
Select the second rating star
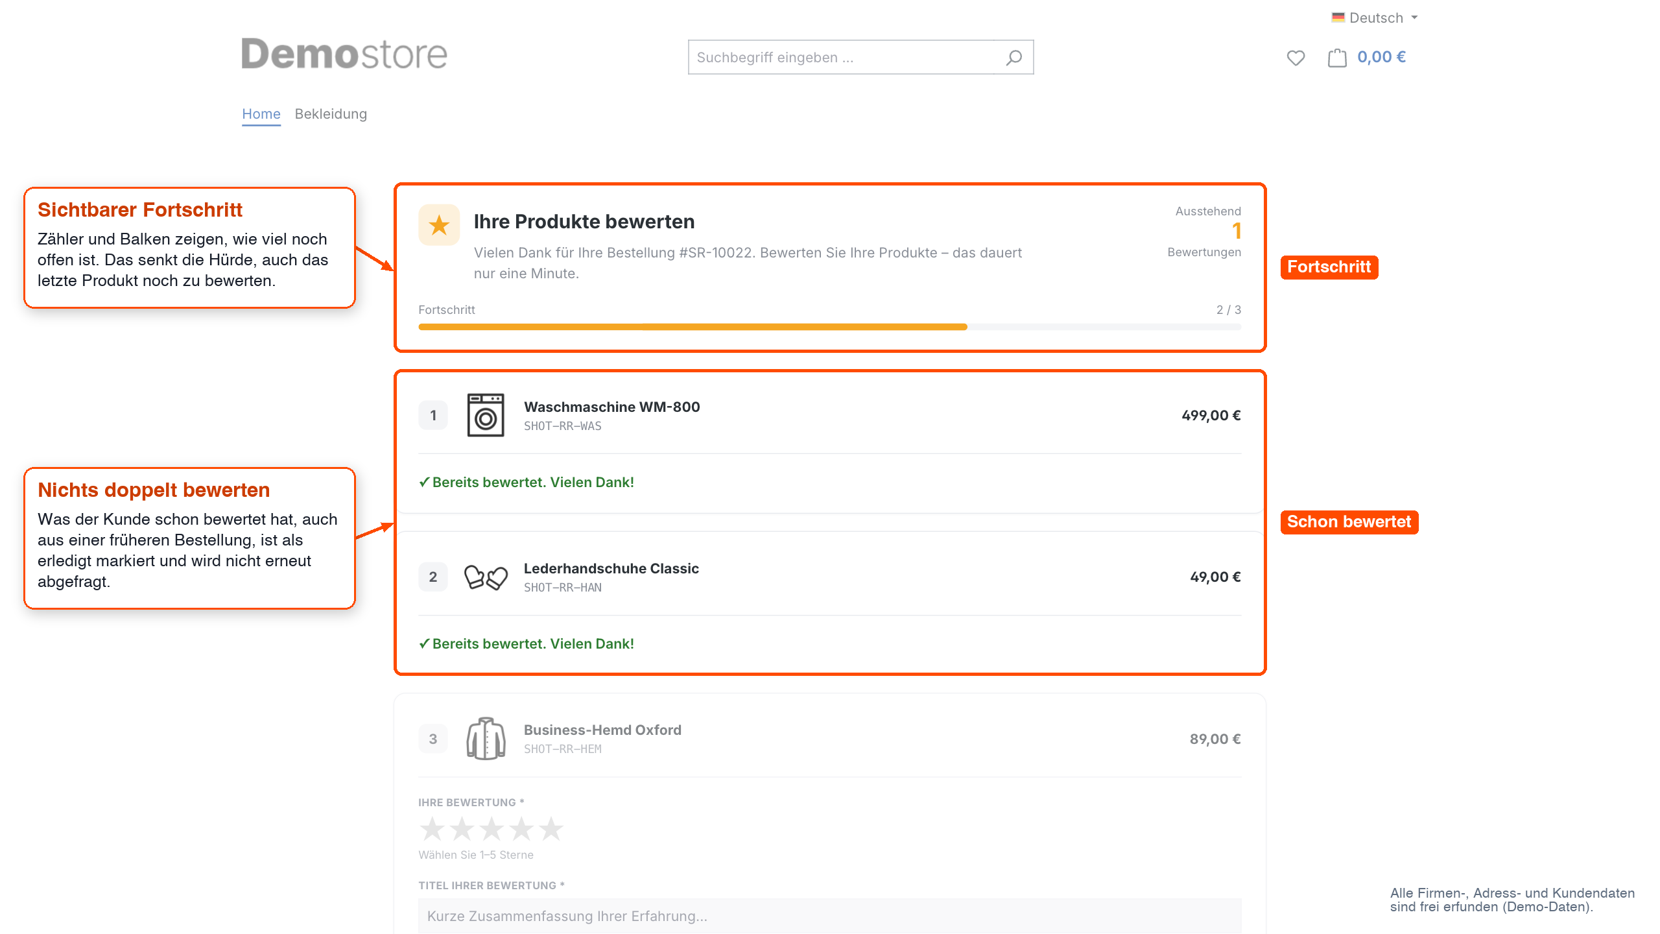click(462, 828)
